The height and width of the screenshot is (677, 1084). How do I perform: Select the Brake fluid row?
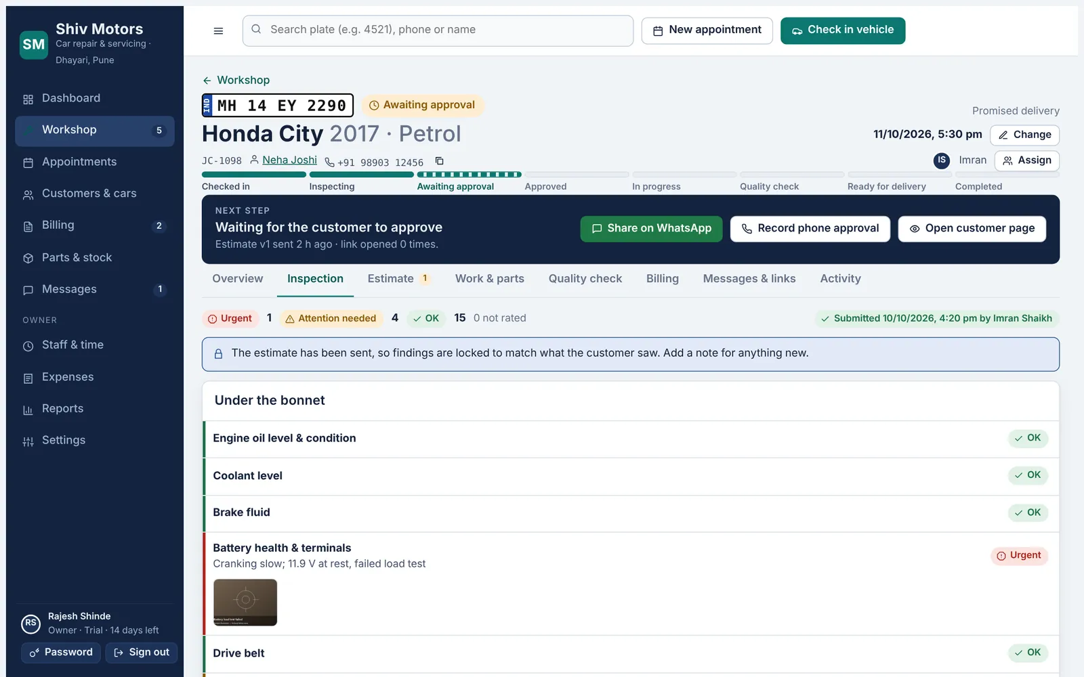point(631,513)
